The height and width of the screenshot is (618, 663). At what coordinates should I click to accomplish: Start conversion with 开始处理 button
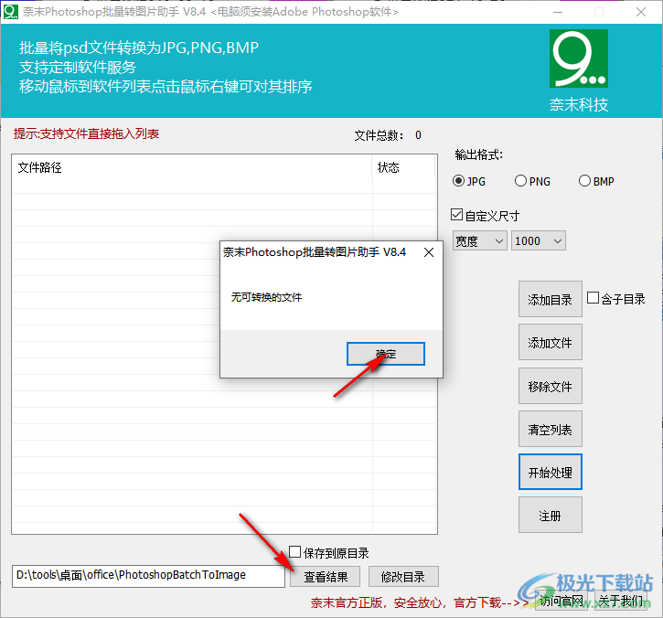(551, 472)
